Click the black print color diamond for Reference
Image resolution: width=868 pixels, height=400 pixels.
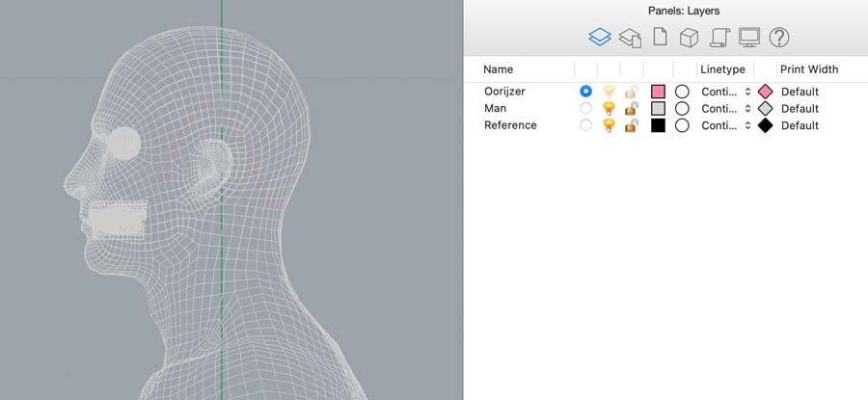coord(765,125)
